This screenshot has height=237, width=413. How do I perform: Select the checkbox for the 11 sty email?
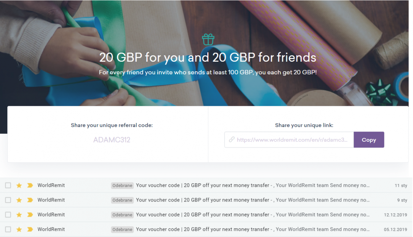click(8, 186)
